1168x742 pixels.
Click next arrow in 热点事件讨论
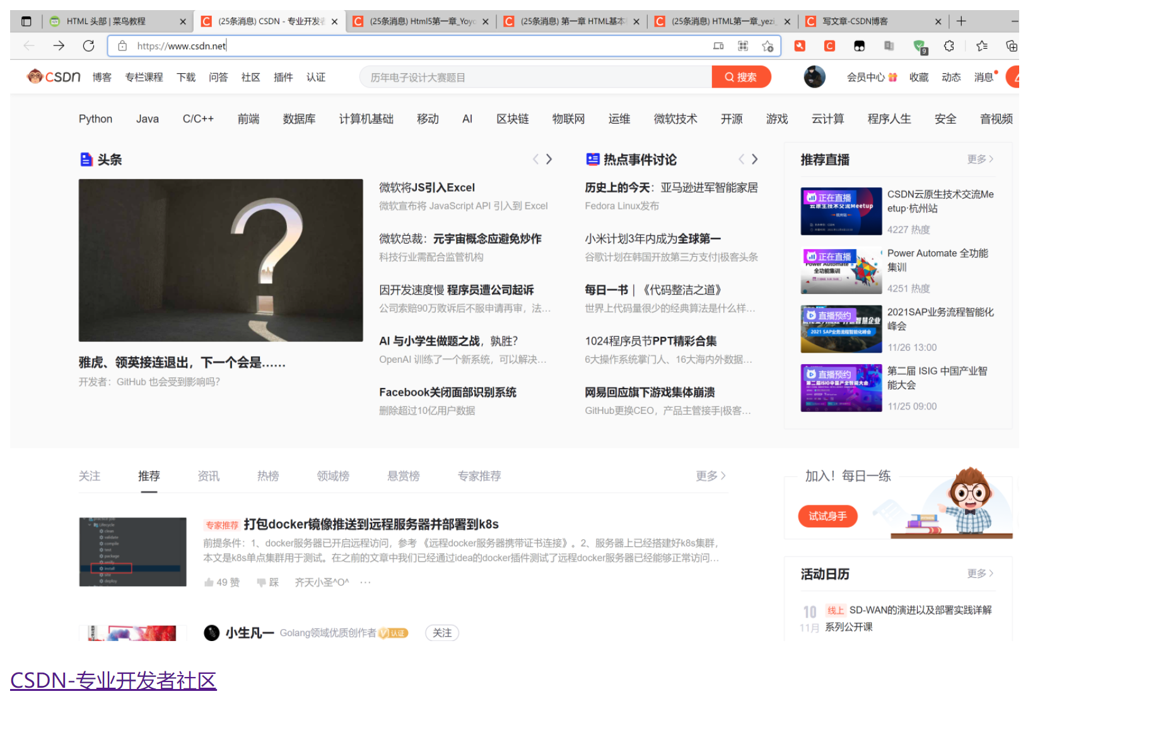pos(755,160)
